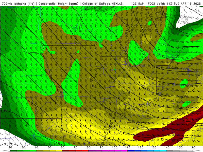This screenshot has width=203, height=152.
Task: Click the '60' color scale value
Action: coord(62,147)
